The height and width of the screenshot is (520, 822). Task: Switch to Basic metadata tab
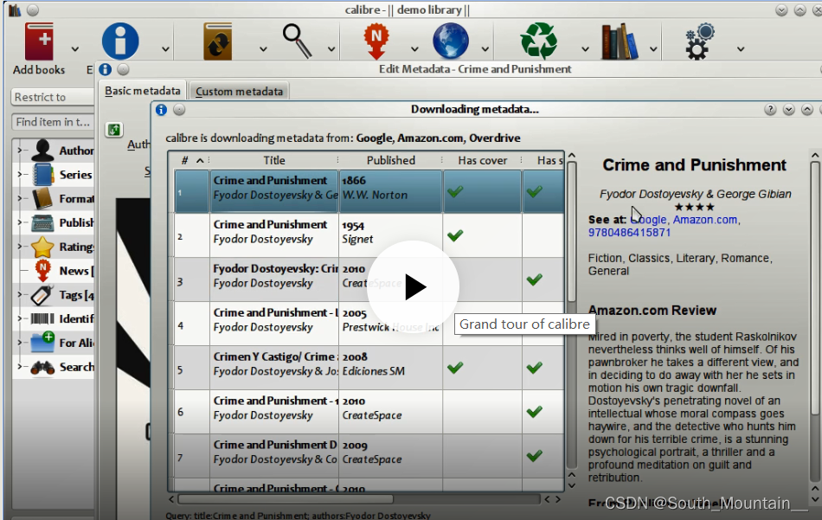tap(143, 91)
